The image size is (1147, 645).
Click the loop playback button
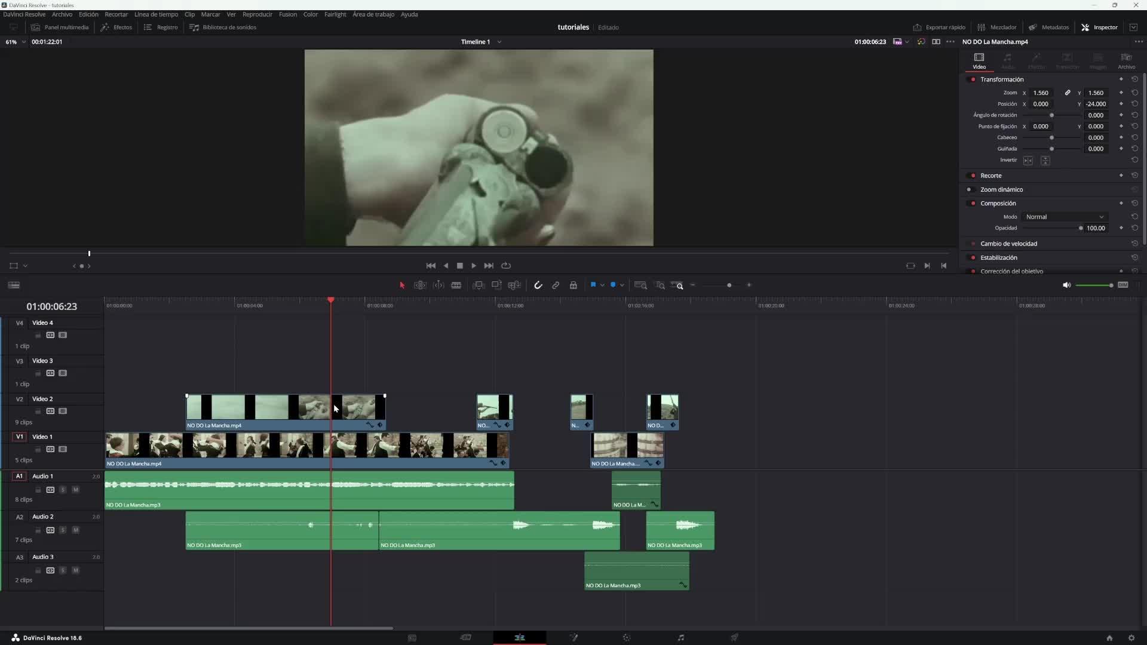coord(506,266)
